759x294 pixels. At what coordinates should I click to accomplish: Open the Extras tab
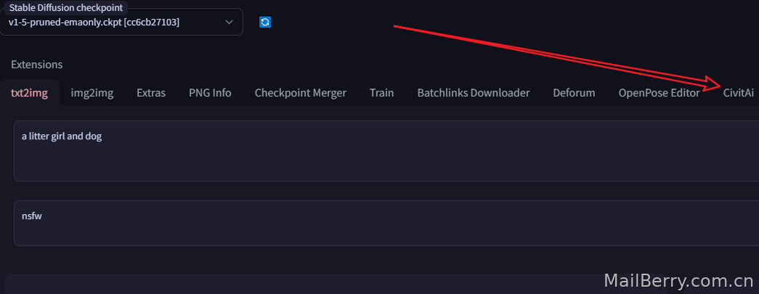point(151,93)
